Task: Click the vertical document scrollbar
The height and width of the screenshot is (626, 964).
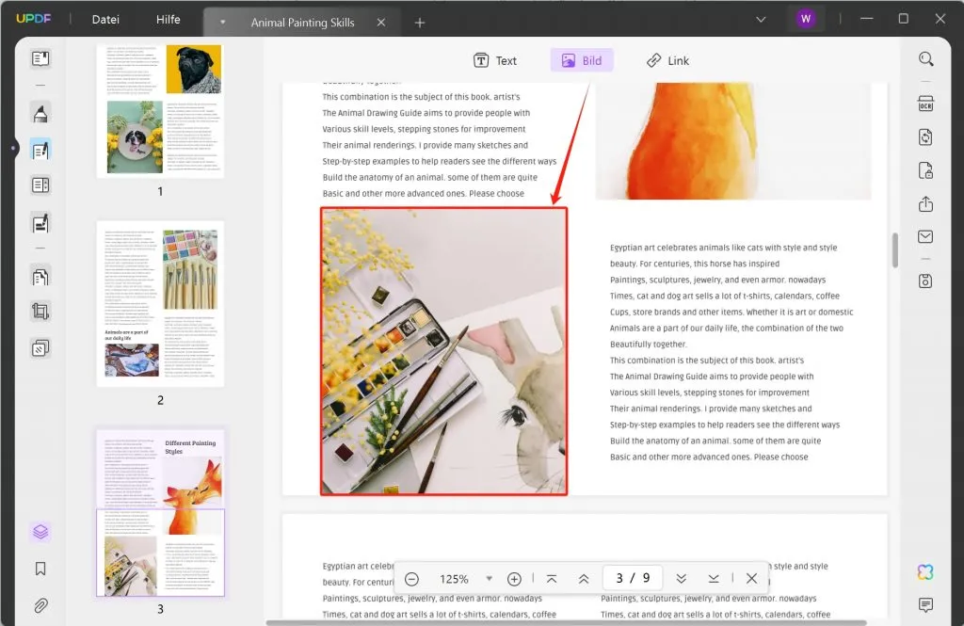Action: [x=895, y=249]
